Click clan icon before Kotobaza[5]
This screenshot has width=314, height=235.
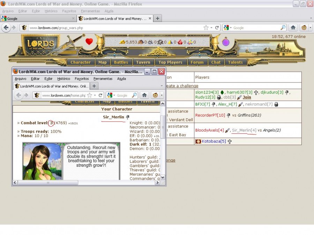click(x=198, y=141)
